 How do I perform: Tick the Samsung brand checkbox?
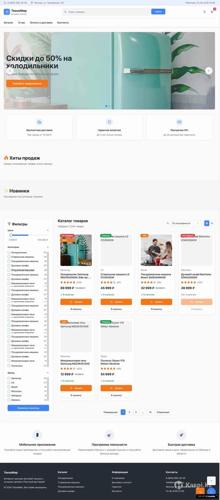click(x=9, y=378)
